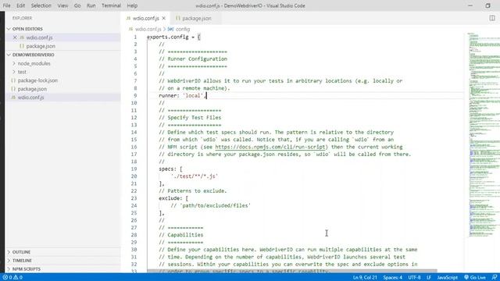This screenshot has height=281, width=500.
Task: Open the File menu
Action: [x=6, y=5]
